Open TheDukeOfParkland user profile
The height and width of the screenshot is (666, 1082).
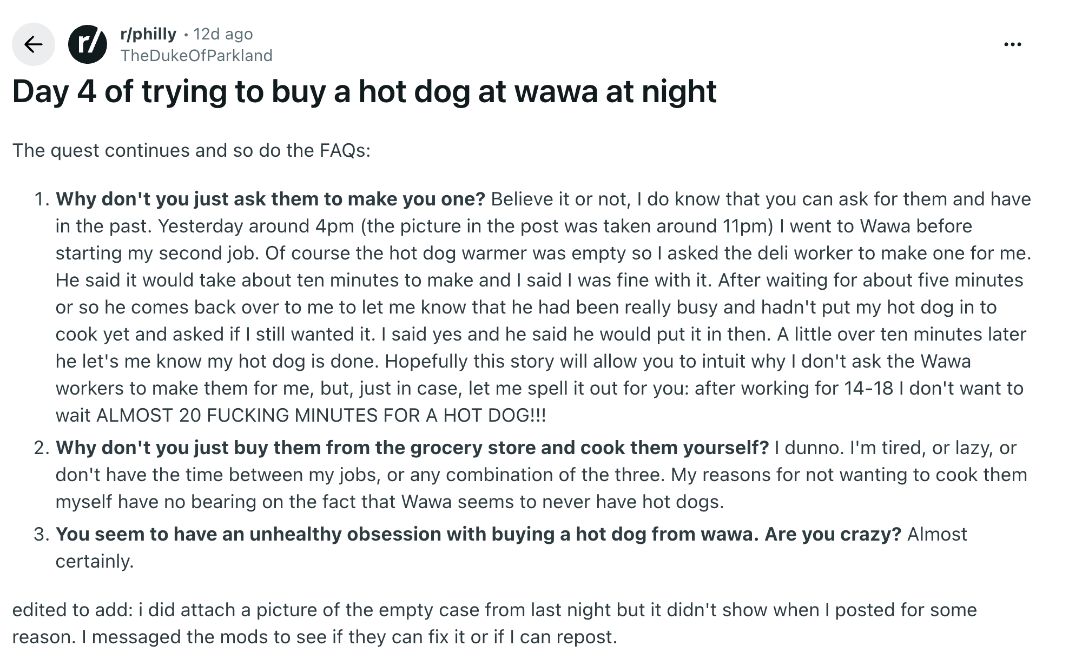coord(196,56)
